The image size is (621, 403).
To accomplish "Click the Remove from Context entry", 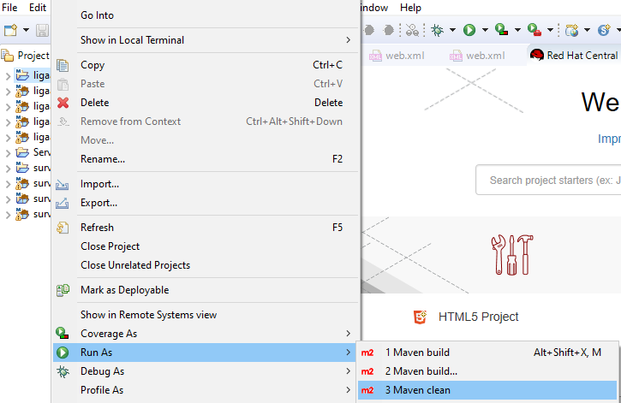I will point(206,121).
